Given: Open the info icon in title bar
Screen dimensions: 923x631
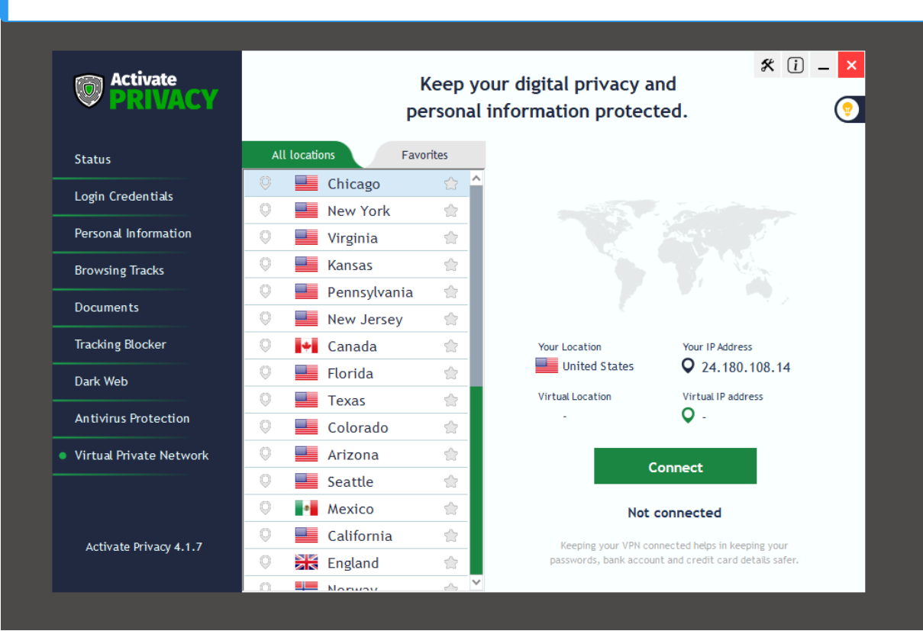Looking at the screenshot, I should [x=796, y=66].
